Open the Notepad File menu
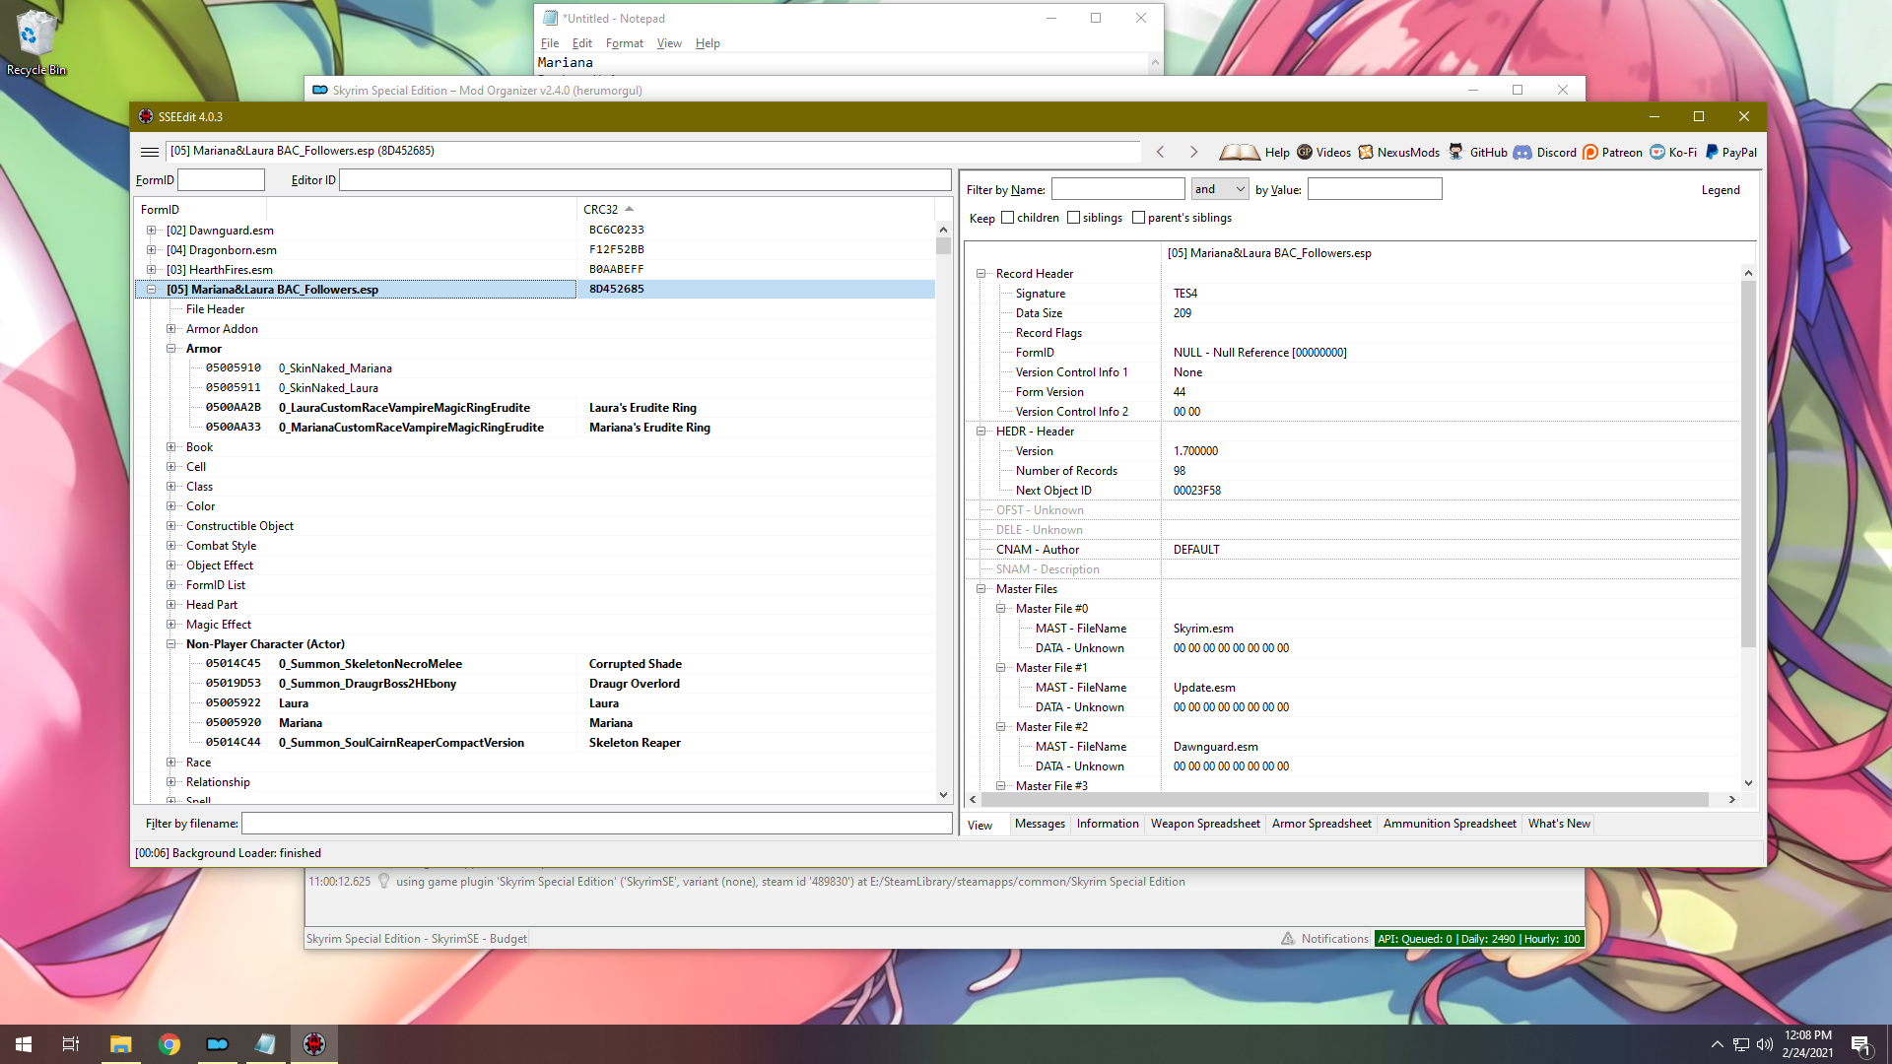Image resolution: width=1892 pixels, height=1064 pixels. click(550, 43)
